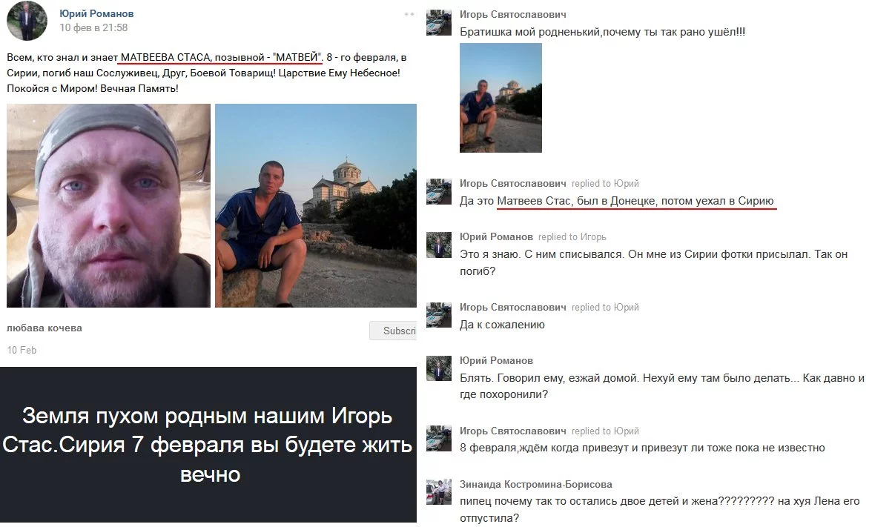Open the post options dots menu
Image resolution: width=872 pixels, height=527 pixels.
coord(409,14)
